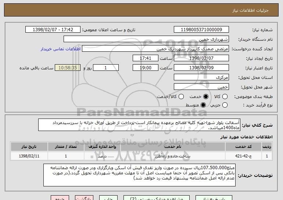Click the نام خدمت column header

tap(173, 147)
